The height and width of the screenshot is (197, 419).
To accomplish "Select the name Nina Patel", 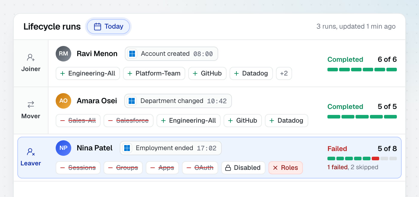I will tap(95, 148).
